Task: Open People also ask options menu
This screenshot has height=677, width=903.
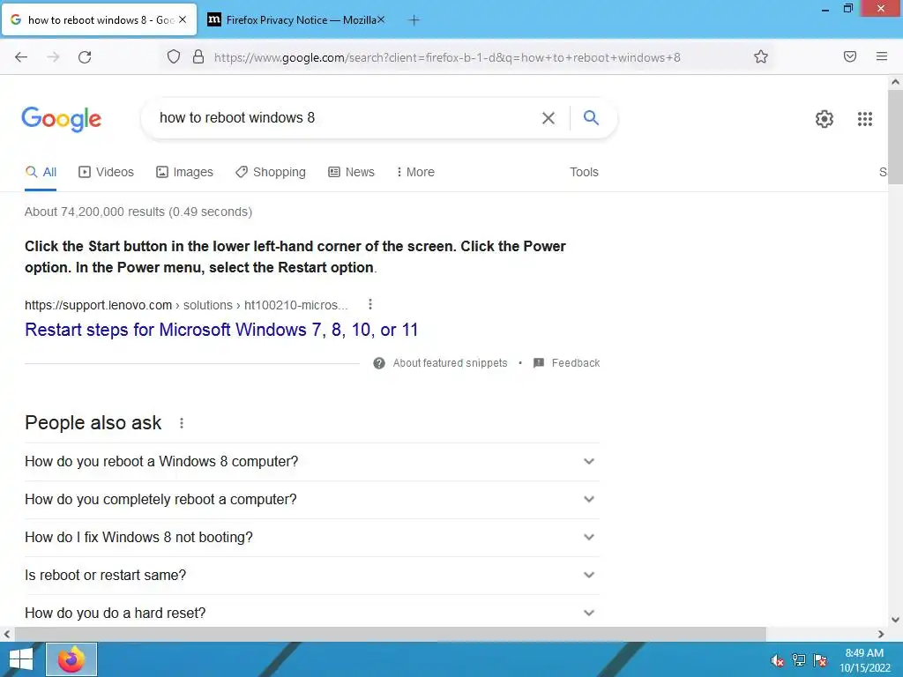Action: point(182,423)
